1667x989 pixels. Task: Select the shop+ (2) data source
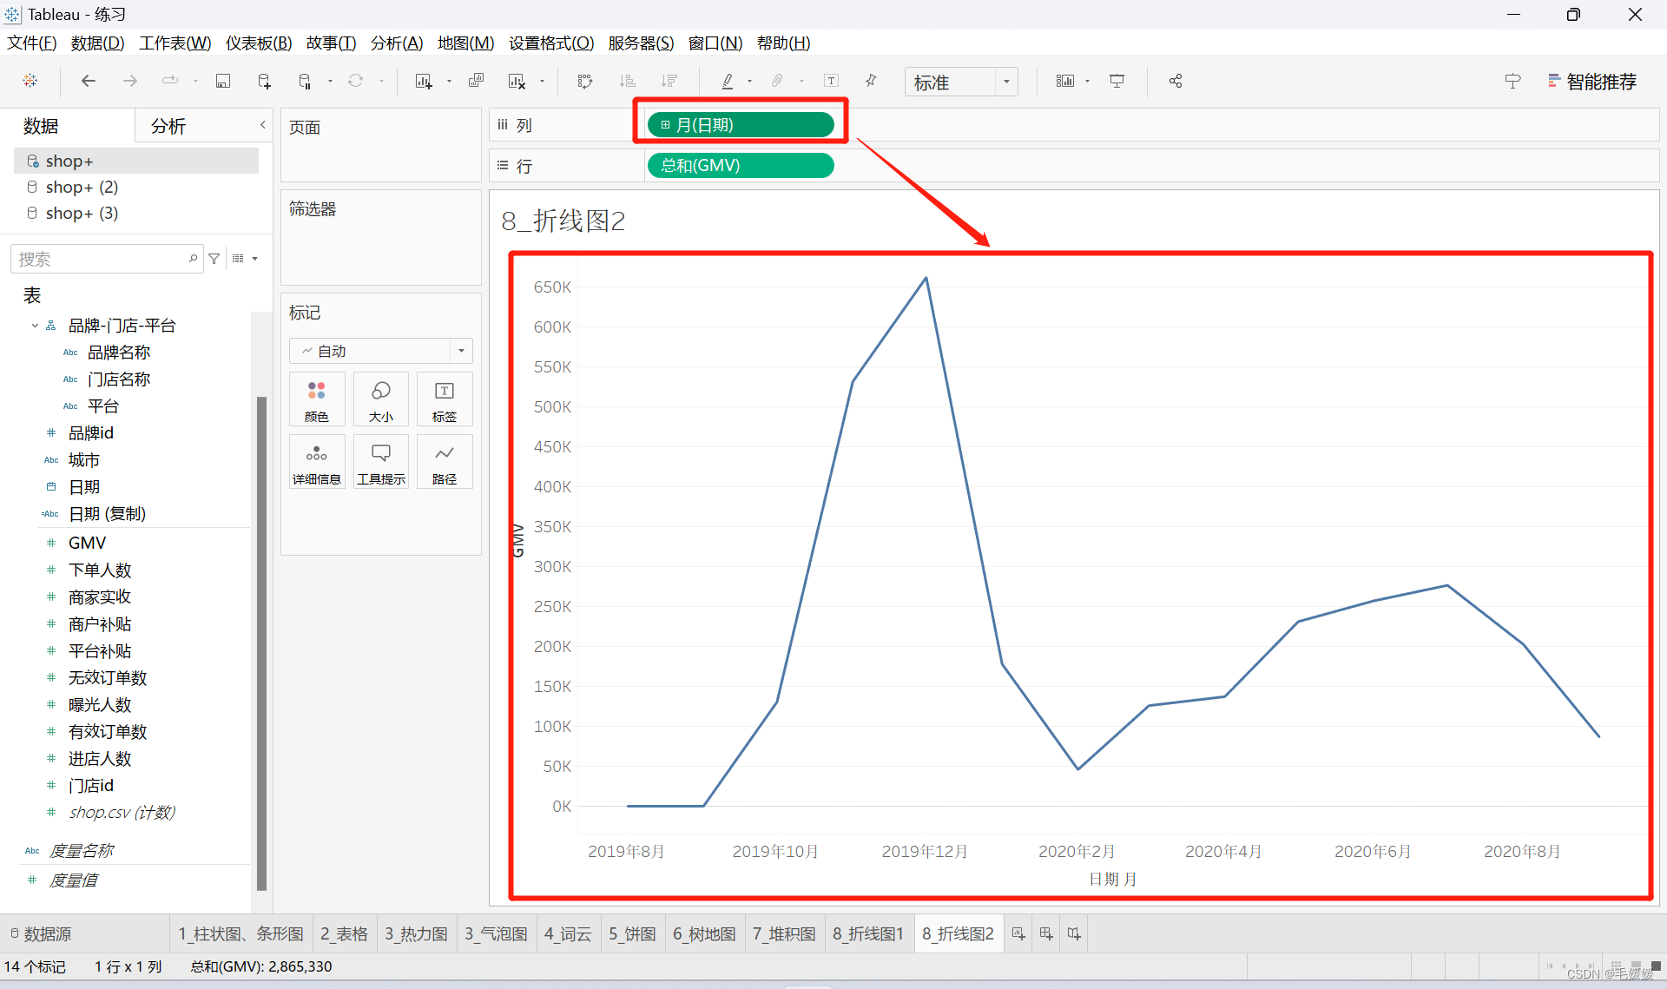[82, 187]
